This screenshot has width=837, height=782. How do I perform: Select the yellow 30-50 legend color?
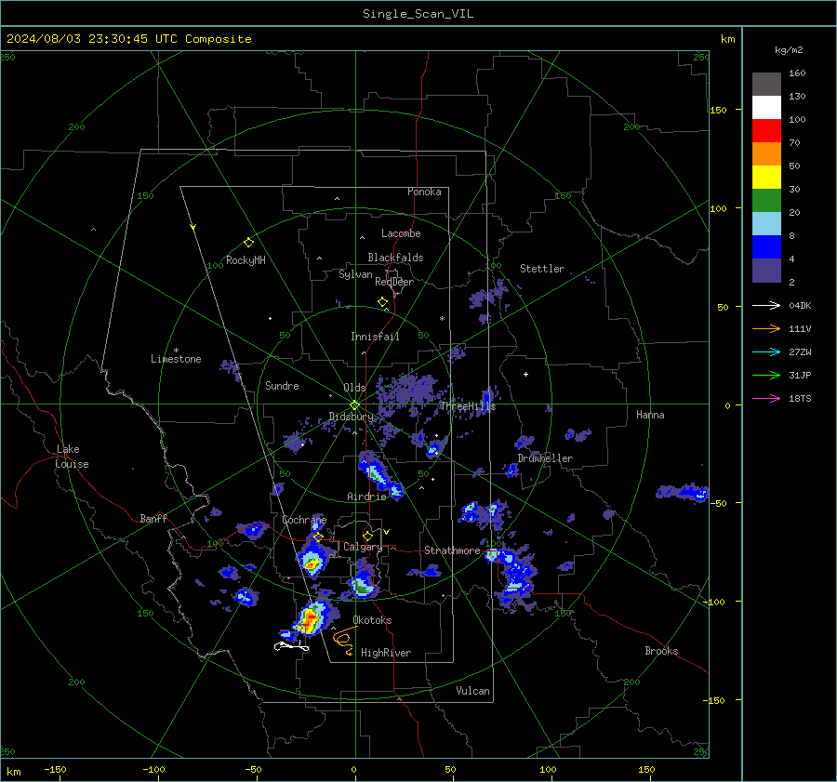pyautogui.click(x=766, y=178)
